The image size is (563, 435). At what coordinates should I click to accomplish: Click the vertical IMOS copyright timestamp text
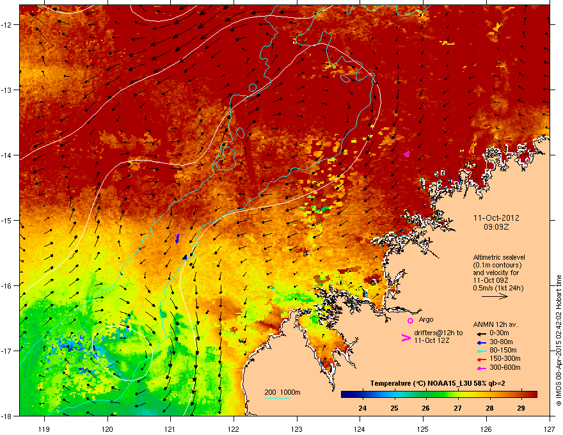(x=559, y=340)
